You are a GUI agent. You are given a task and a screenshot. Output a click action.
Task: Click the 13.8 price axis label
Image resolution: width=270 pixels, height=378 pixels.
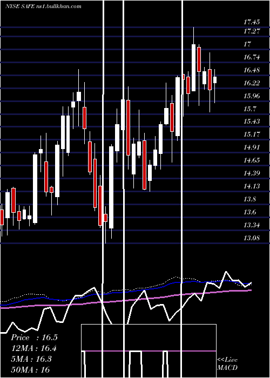(x=249, y=199)
